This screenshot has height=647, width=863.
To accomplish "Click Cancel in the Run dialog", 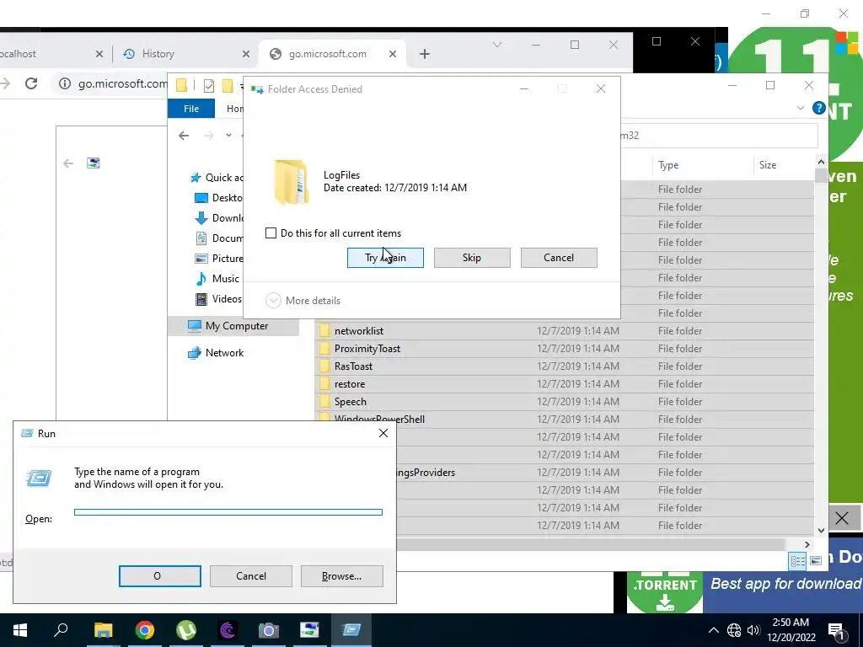I will click(251, 576).
